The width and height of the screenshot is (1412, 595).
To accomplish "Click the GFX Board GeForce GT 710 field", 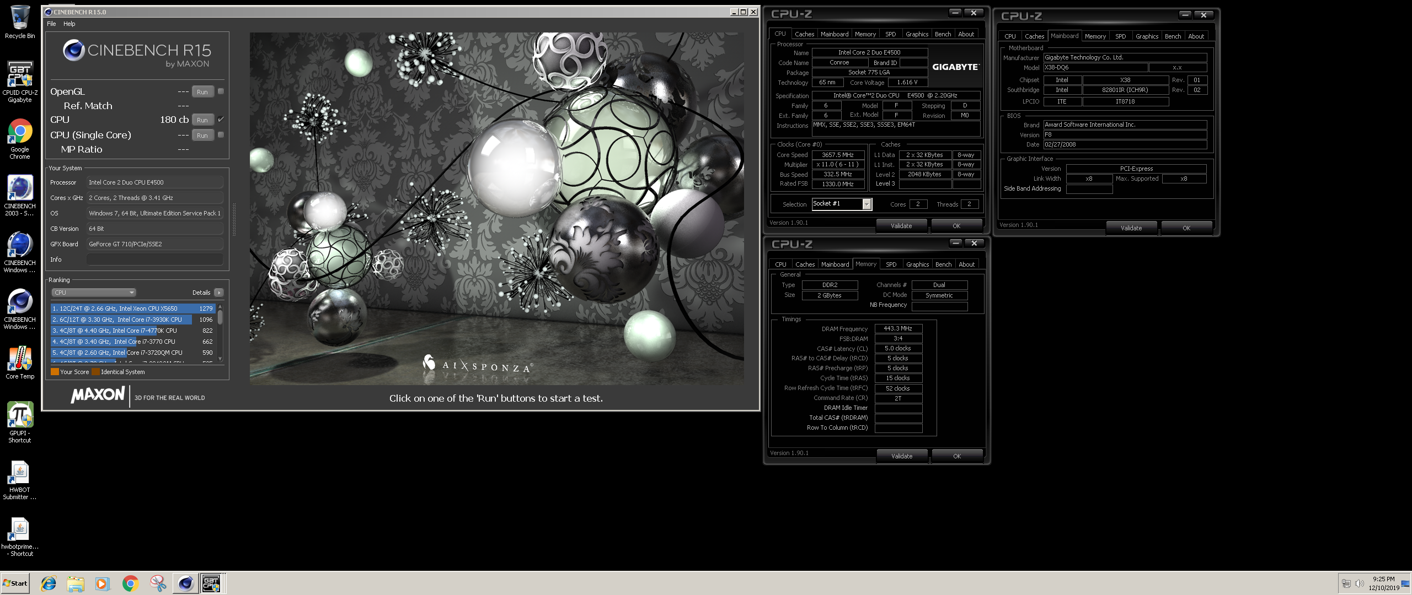I will tap(155, 244).
